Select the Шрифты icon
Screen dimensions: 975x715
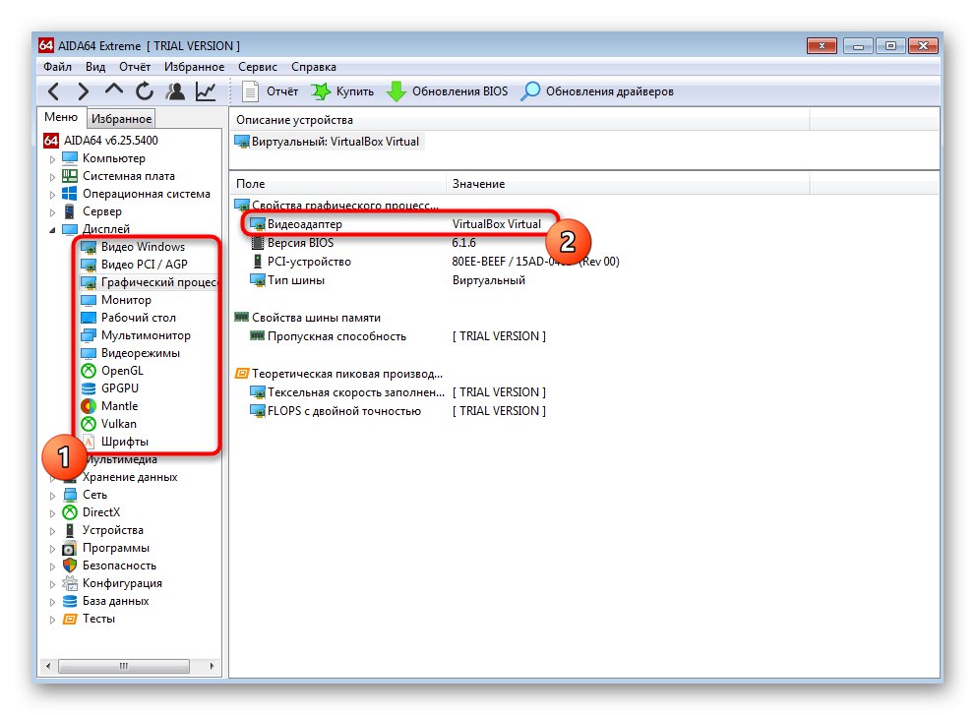89,442
